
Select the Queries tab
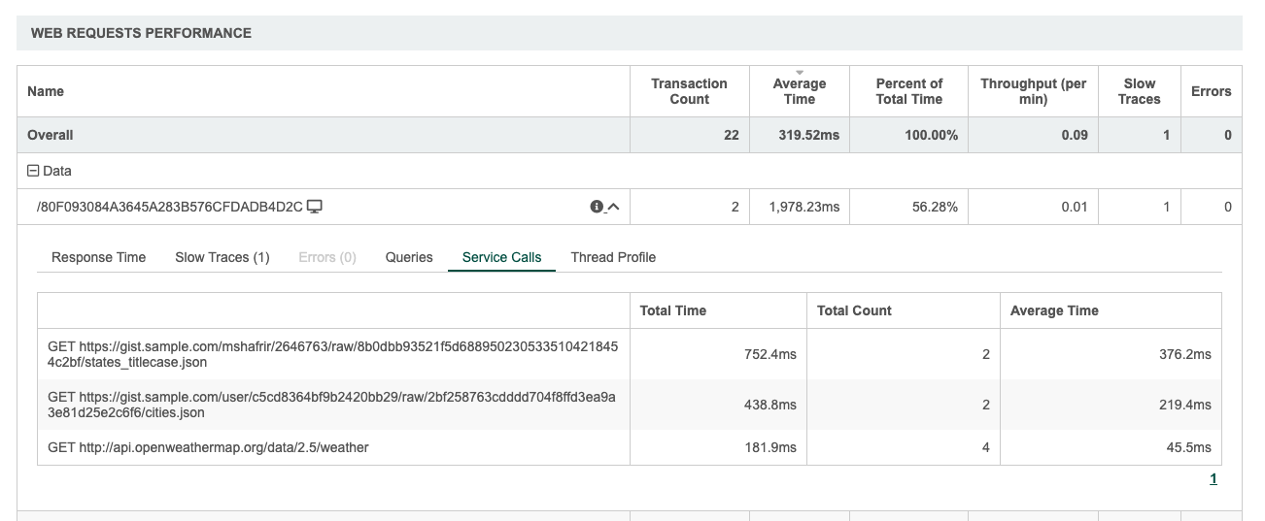point(409,257)
